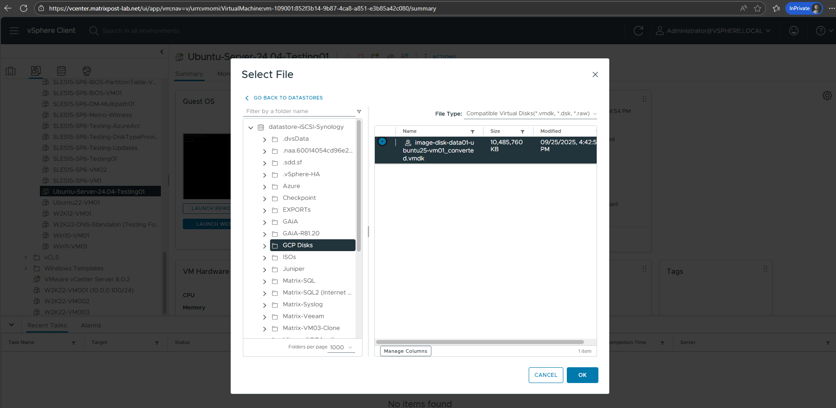The height and width of the screenshot is (408, 836).
Task: Open Folders per page dropdown
Action: 341,347
